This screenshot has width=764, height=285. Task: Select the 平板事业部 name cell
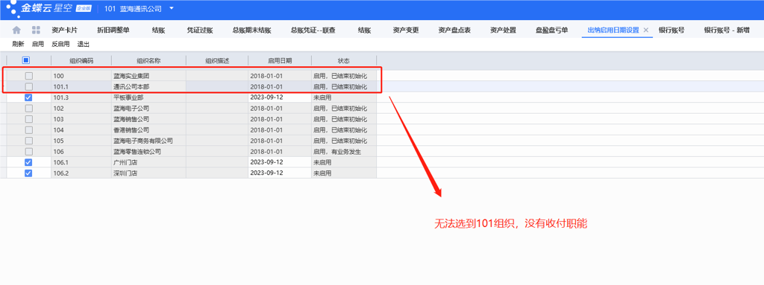click(x=148, y=97)
